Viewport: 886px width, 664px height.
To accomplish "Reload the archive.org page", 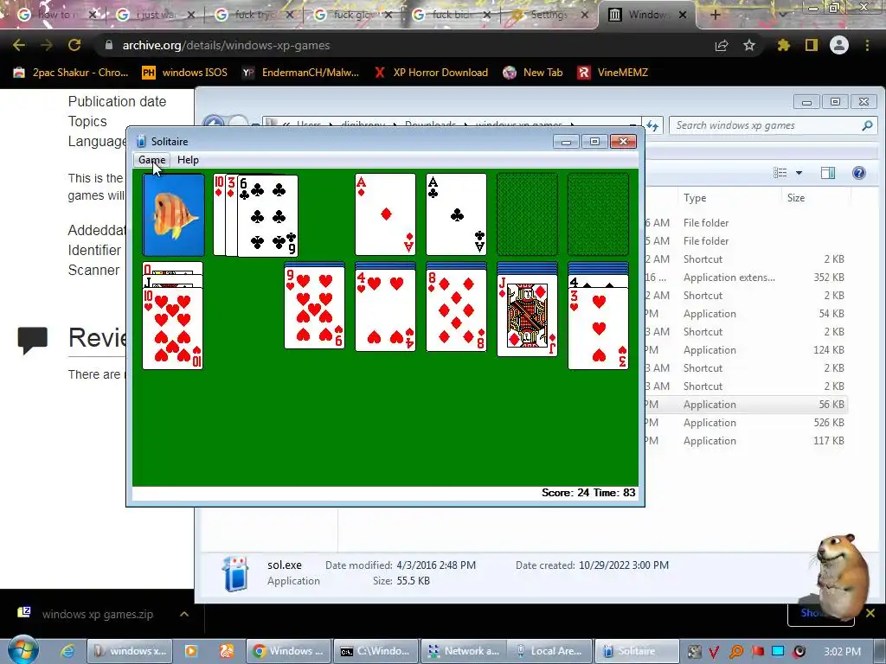I will [x=74, y=45].
